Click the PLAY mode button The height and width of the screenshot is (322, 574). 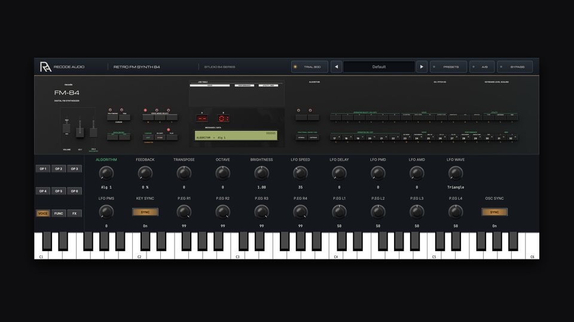172,137
